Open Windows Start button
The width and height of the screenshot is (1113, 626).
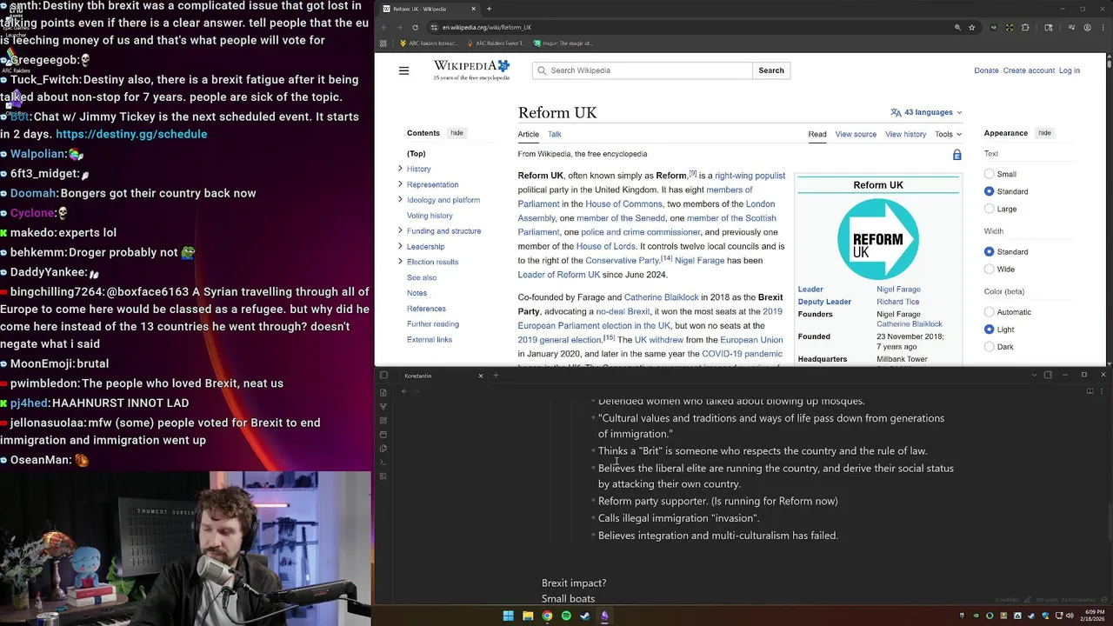(508, 616)
